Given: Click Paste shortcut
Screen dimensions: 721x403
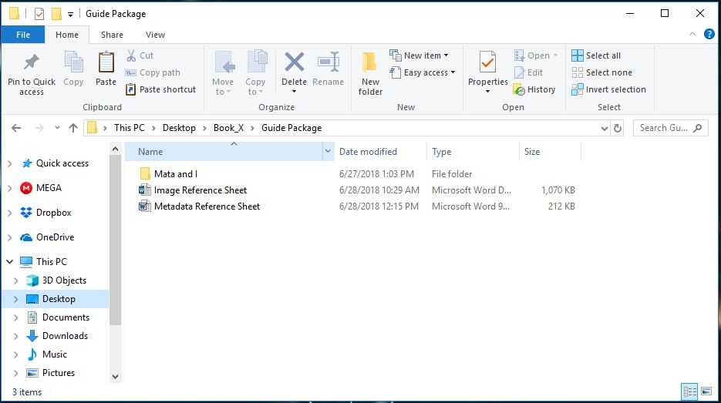Looking at the screenshot, I should click(161, 89).
